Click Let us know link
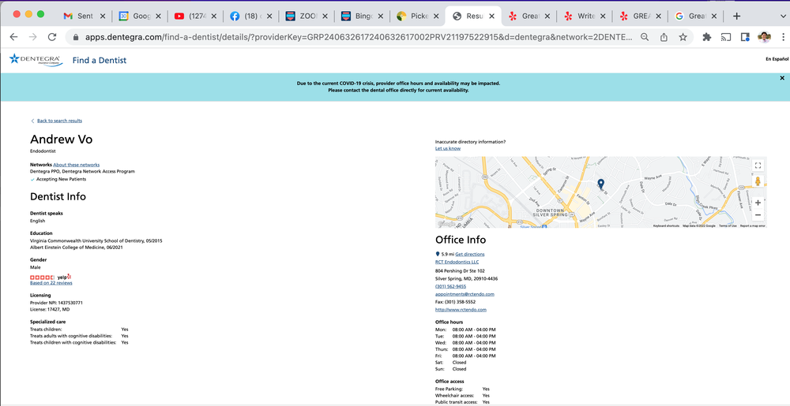 (x=447, y=148)
